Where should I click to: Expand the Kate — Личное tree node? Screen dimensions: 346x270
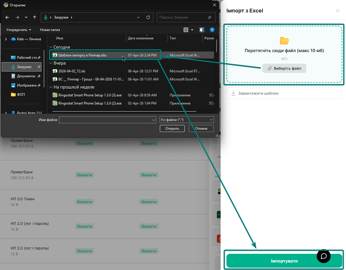click(x=6, y=39)
